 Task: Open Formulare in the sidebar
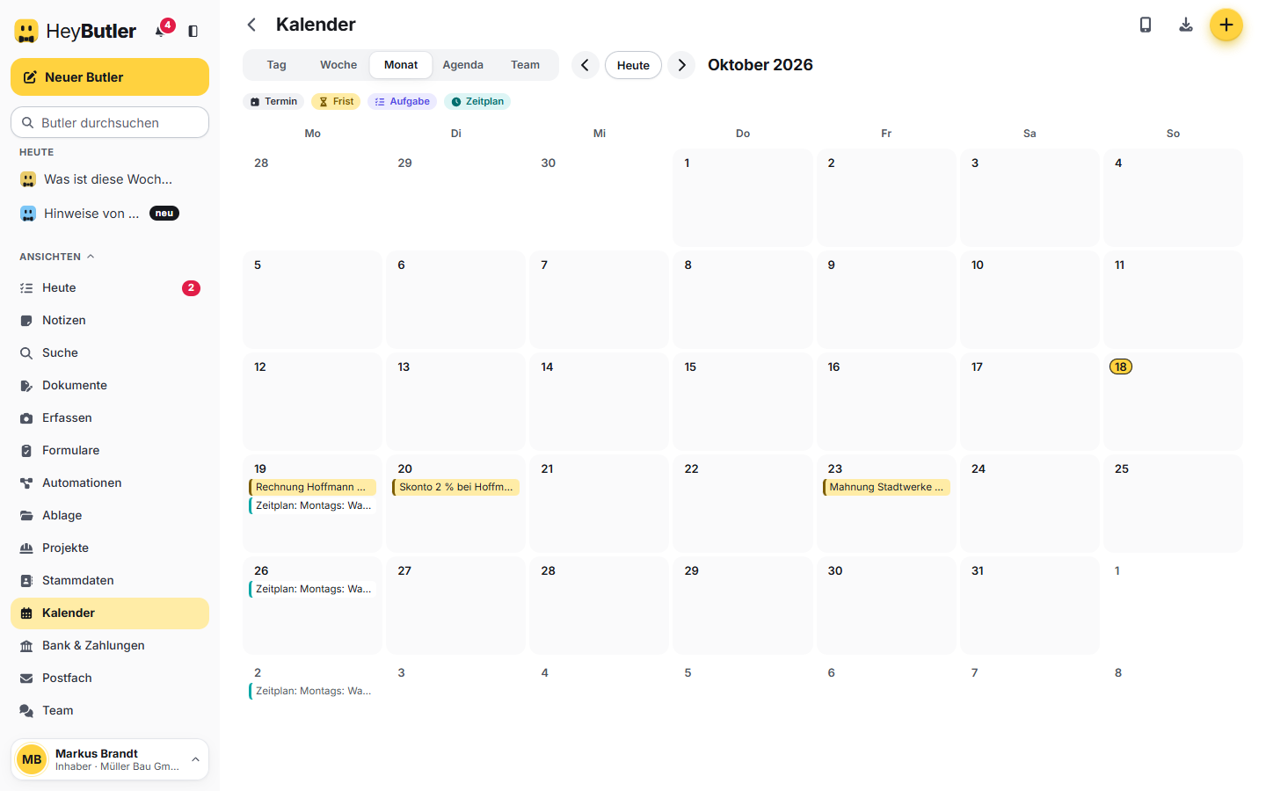[x=110, y=451]
